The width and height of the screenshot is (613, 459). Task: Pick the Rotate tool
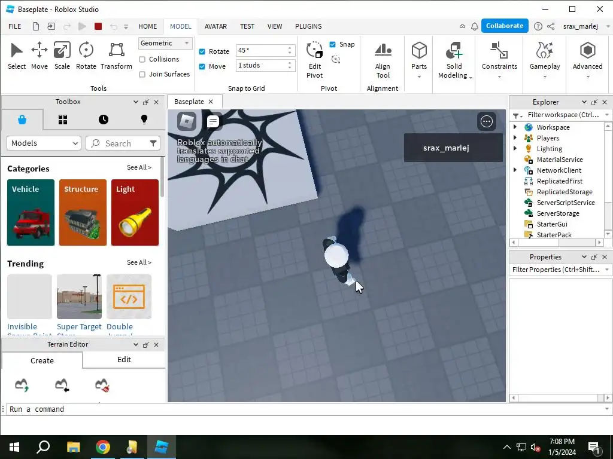coord(86,56)
